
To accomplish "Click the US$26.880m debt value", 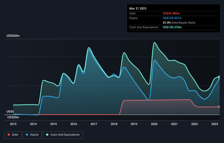I will [x=171, y=13].
